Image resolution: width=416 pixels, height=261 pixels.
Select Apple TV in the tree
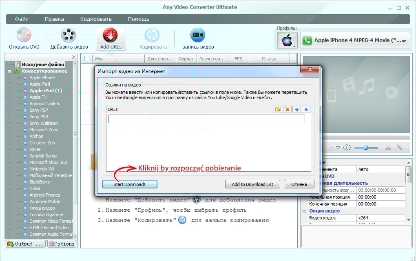(38, 97)
